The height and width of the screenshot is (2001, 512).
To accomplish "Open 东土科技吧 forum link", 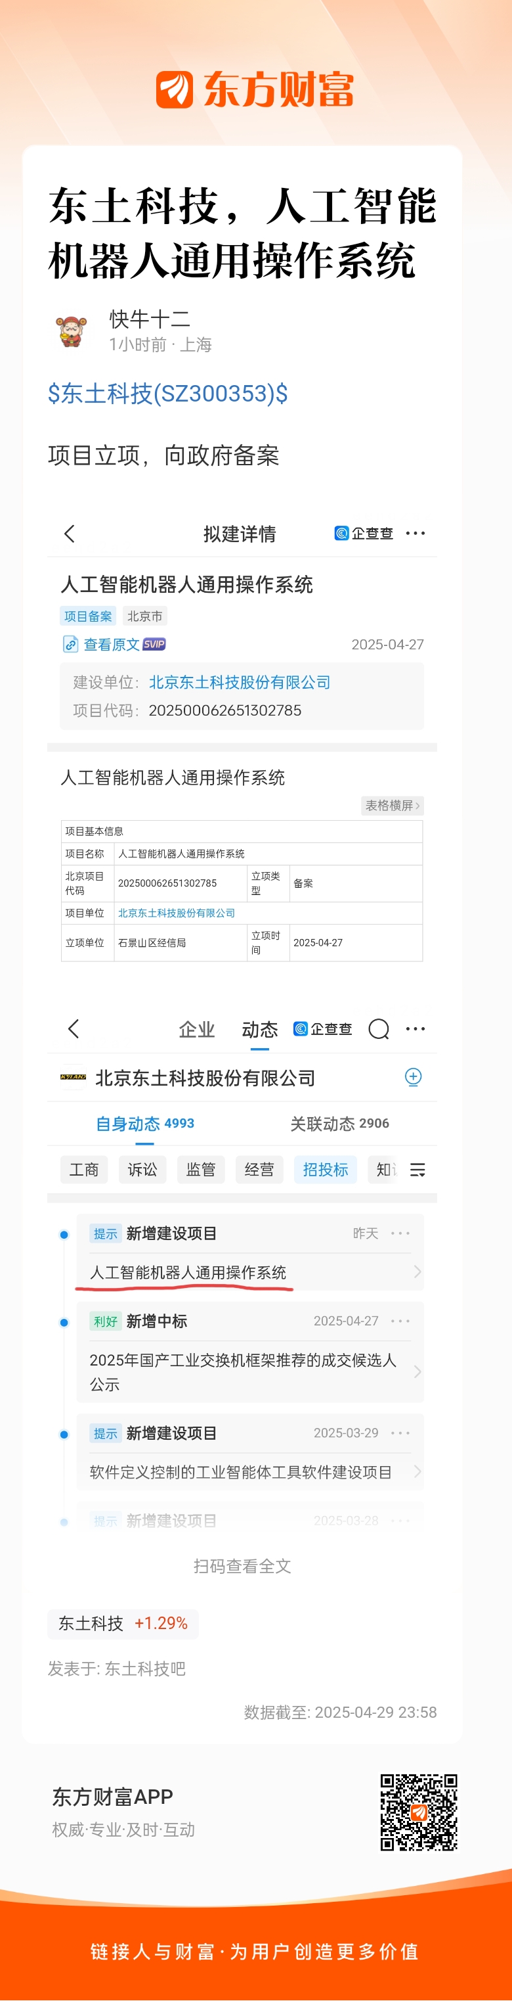I will [145, 1668].
